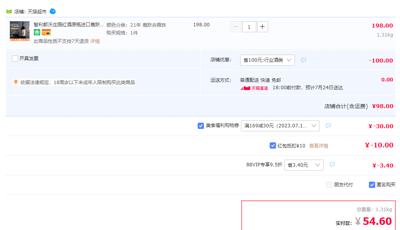Enable the 开具发票 invoice checkbox
This screenshot has height=230, width=400.
(x=15, y=59)
